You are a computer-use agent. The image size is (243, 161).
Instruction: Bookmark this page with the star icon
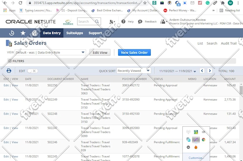coord(145,3)
